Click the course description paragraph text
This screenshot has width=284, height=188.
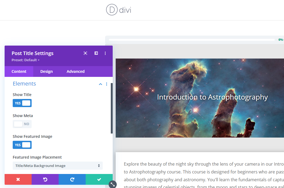point(204,175)
